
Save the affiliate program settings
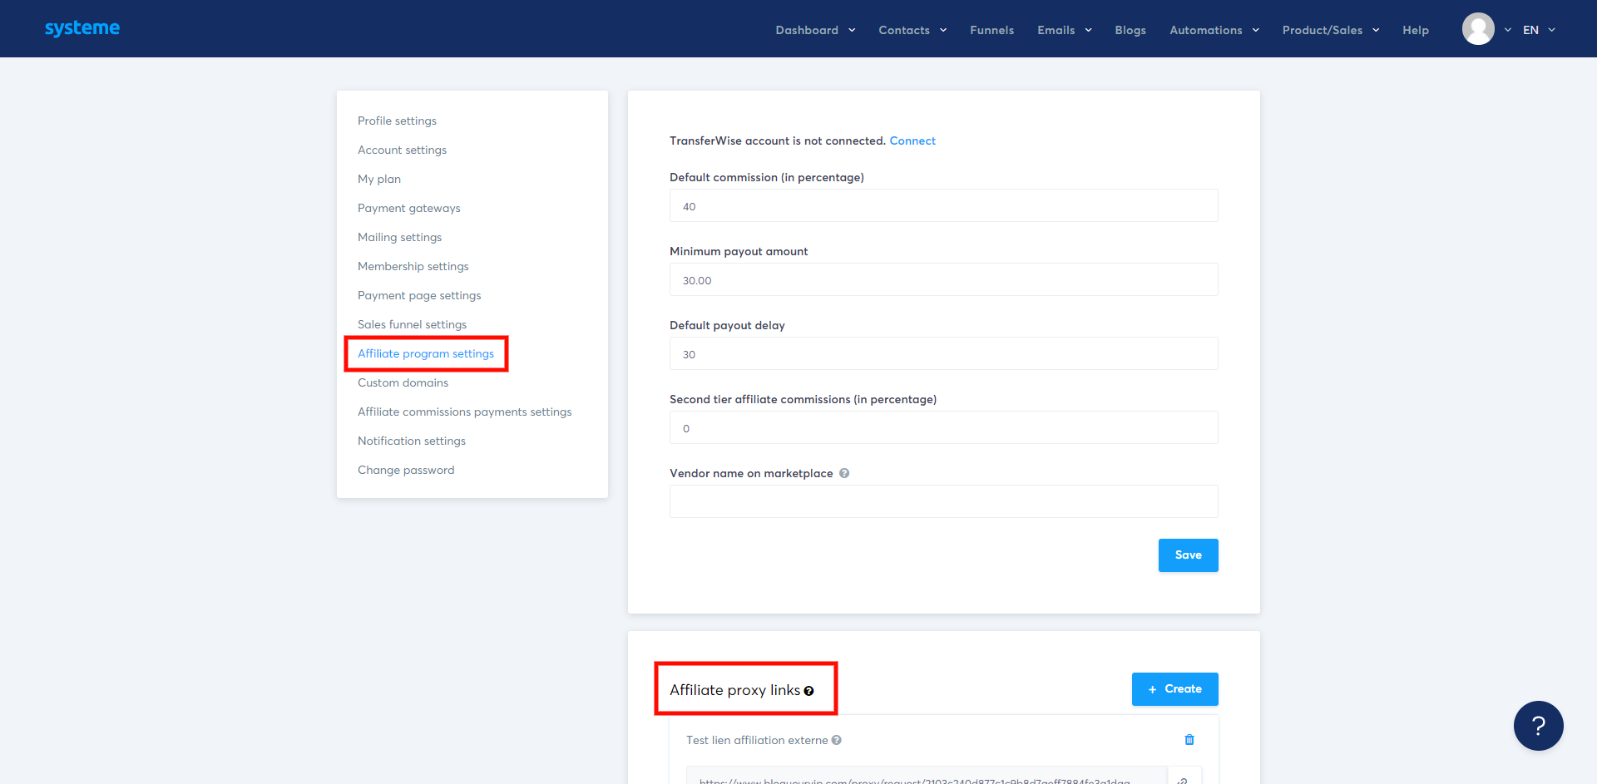point(1188,555)
